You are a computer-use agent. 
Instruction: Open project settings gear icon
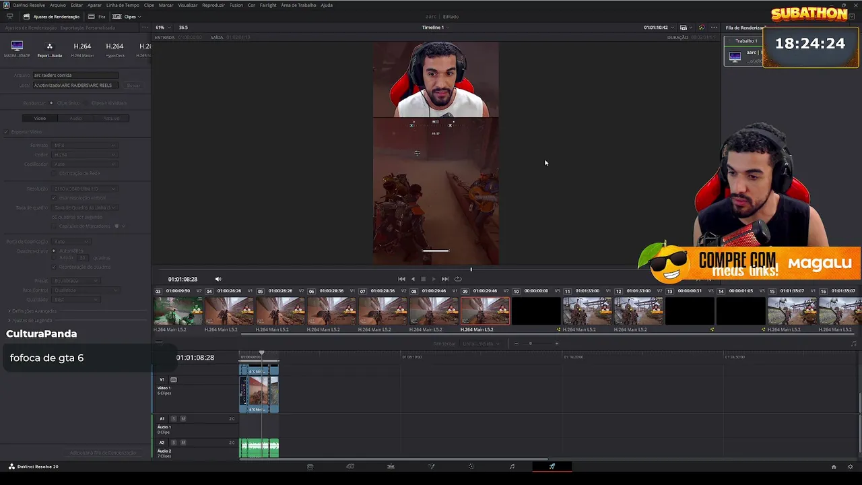click(851, 466)
